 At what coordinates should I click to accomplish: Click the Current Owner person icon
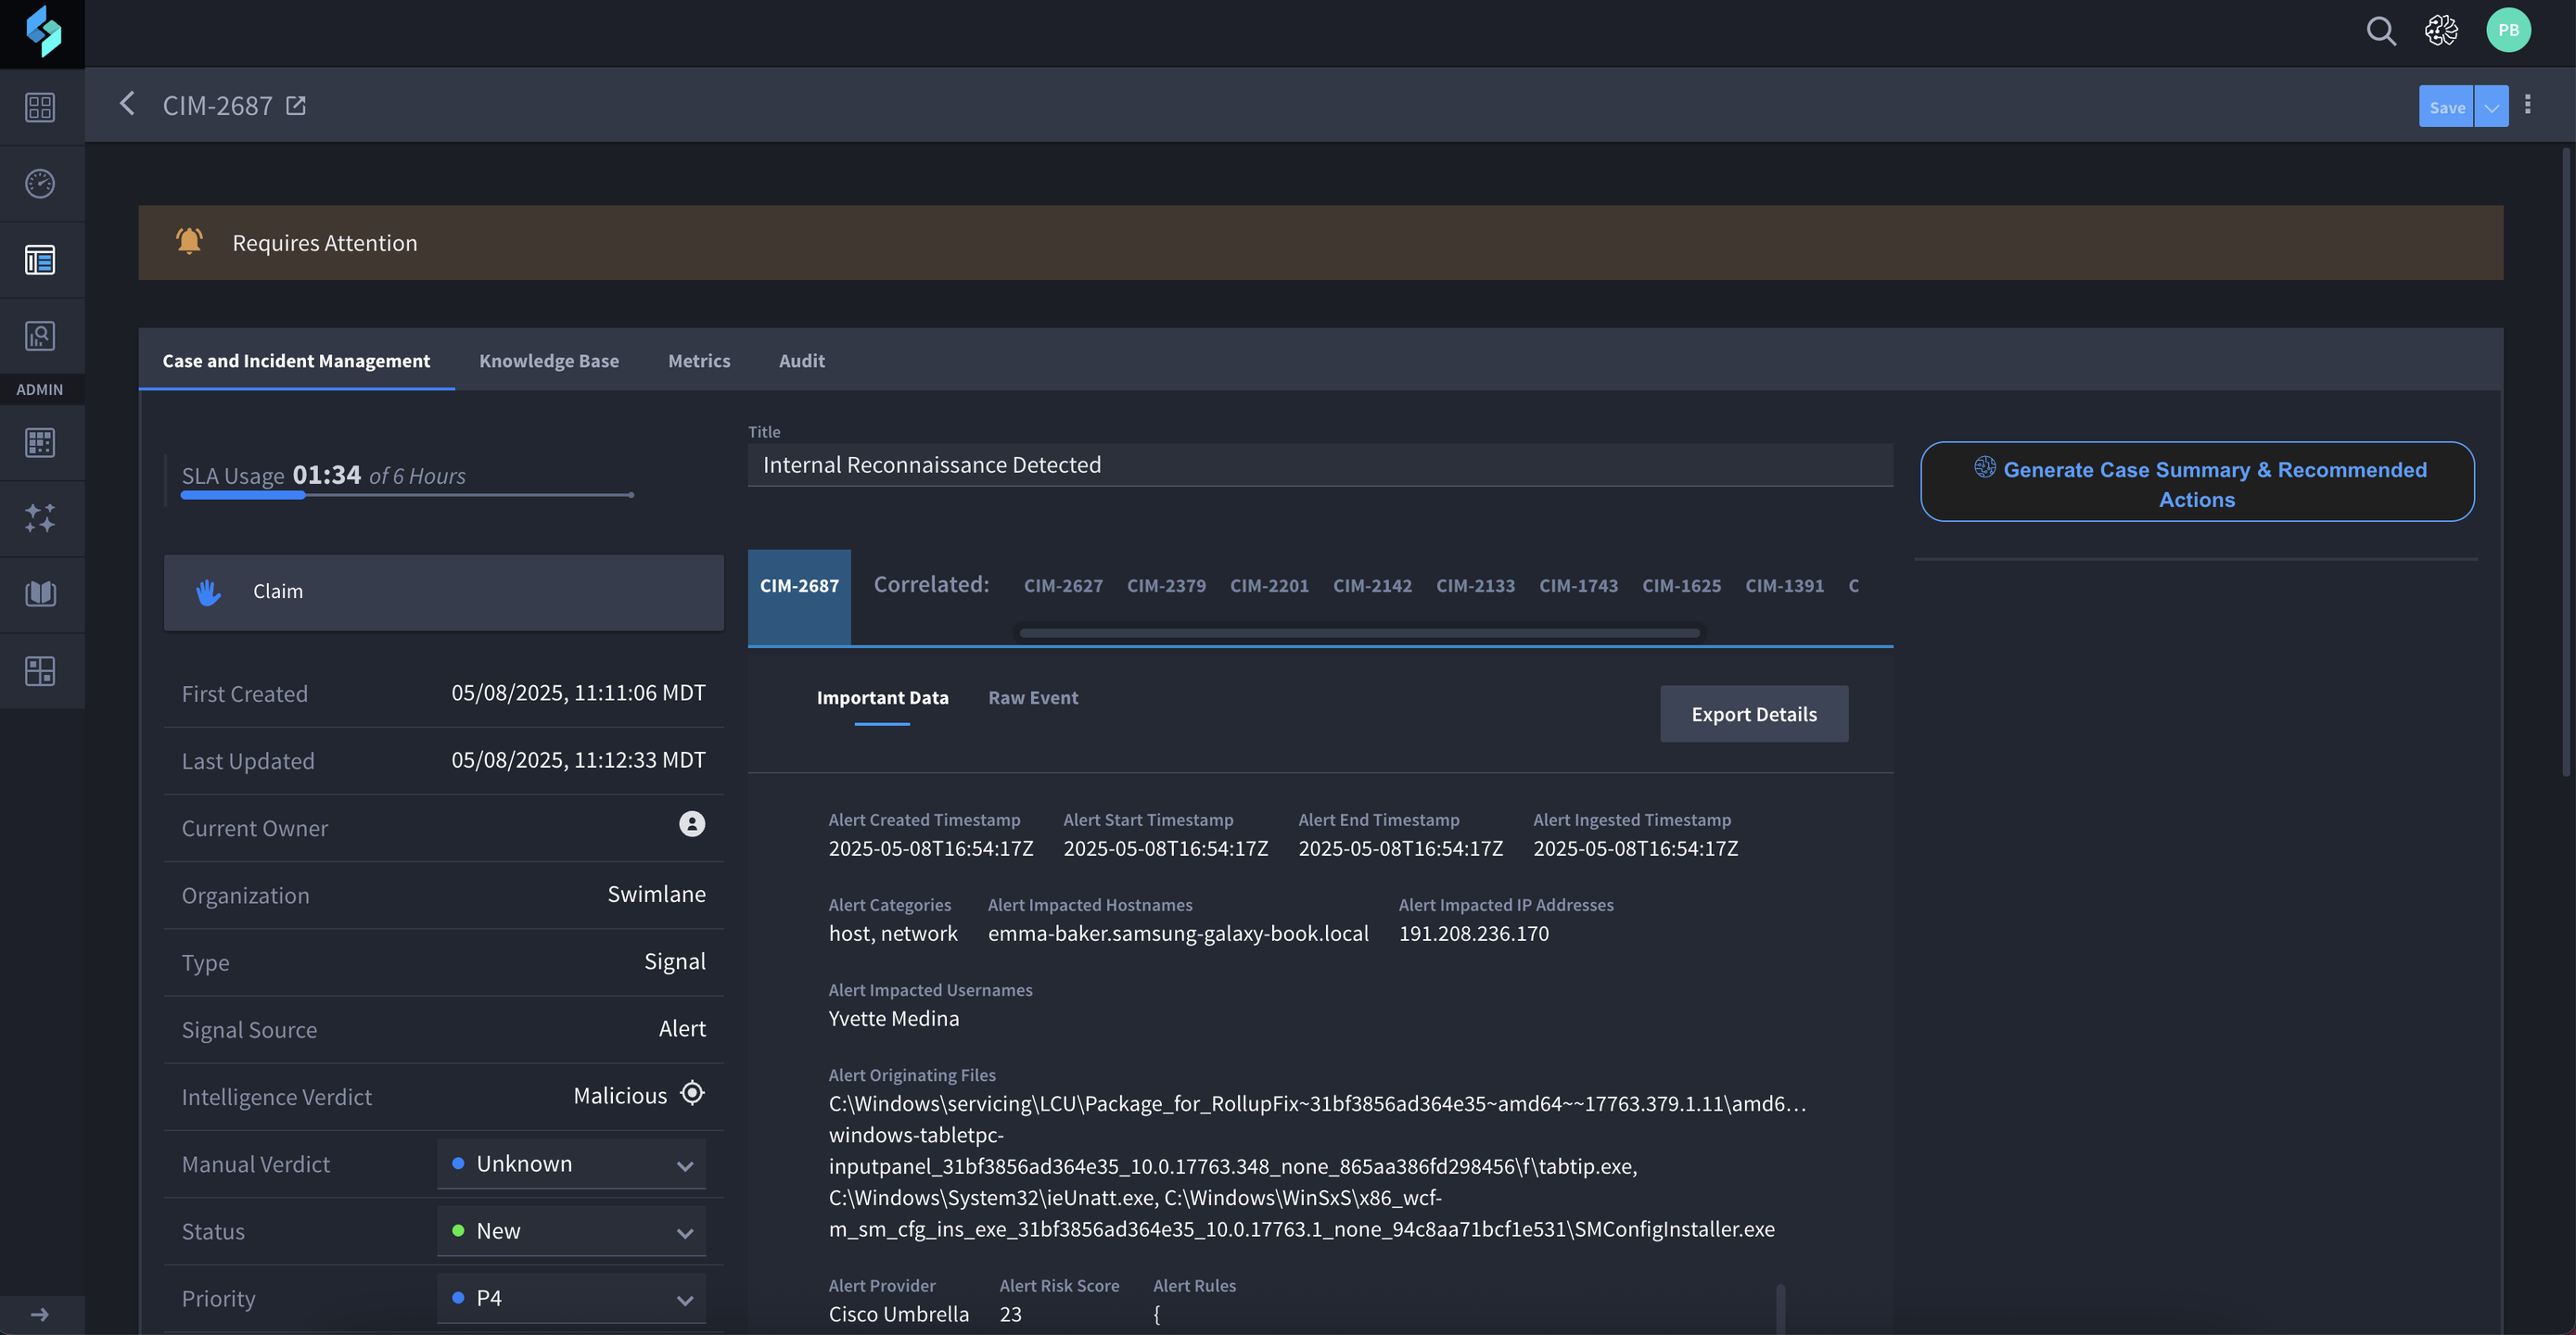tap(692, 823)
